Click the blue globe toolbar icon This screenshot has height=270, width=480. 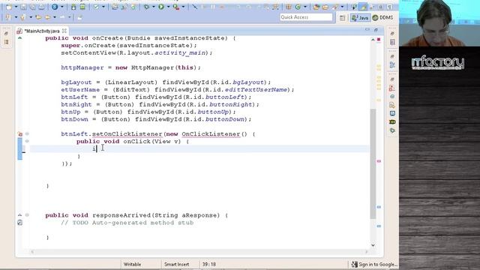point(55,7)
